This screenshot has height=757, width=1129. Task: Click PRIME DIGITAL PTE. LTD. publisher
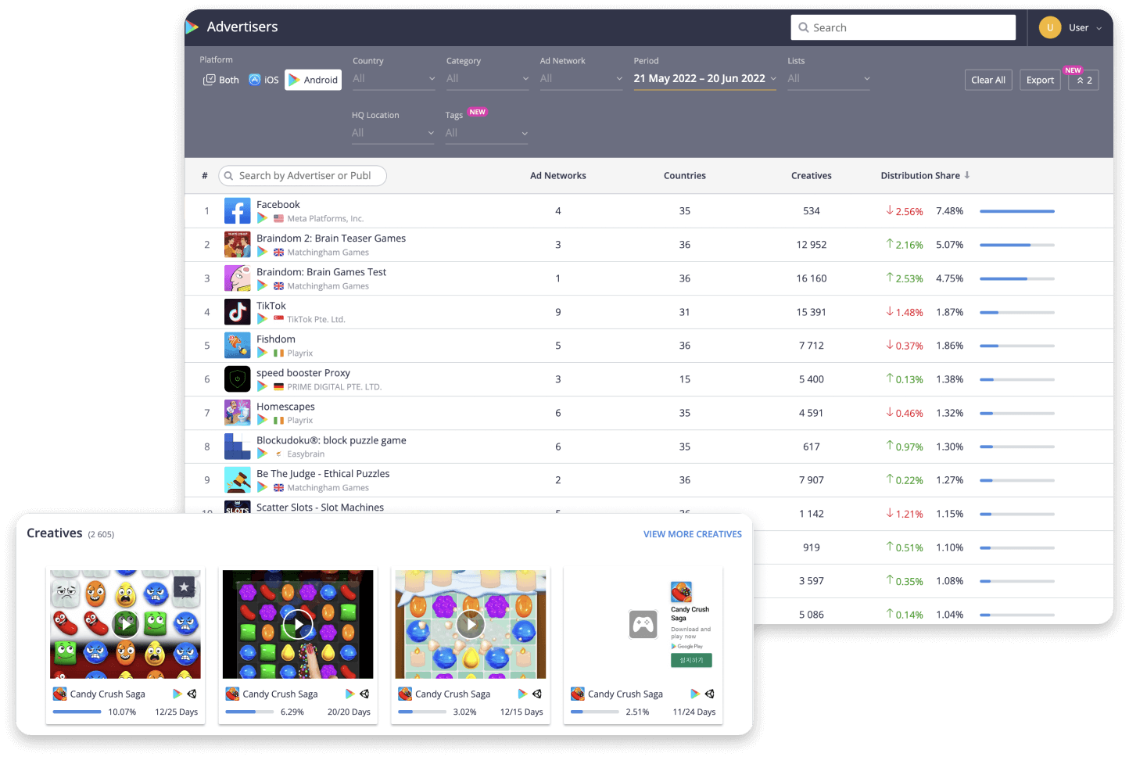(x=334, y=387)
